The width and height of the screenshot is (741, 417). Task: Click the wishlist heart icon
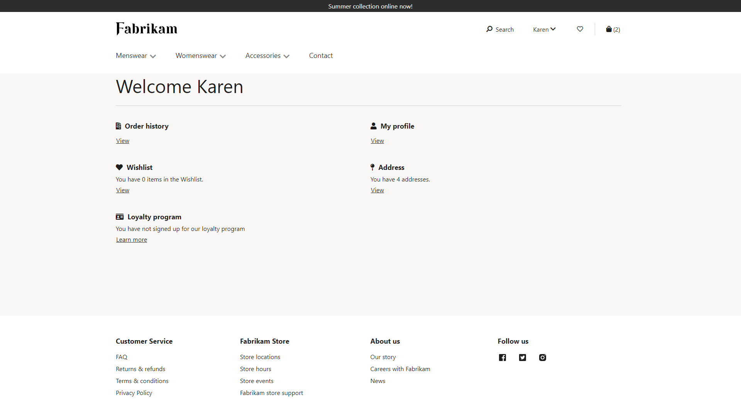coord(580,29)
